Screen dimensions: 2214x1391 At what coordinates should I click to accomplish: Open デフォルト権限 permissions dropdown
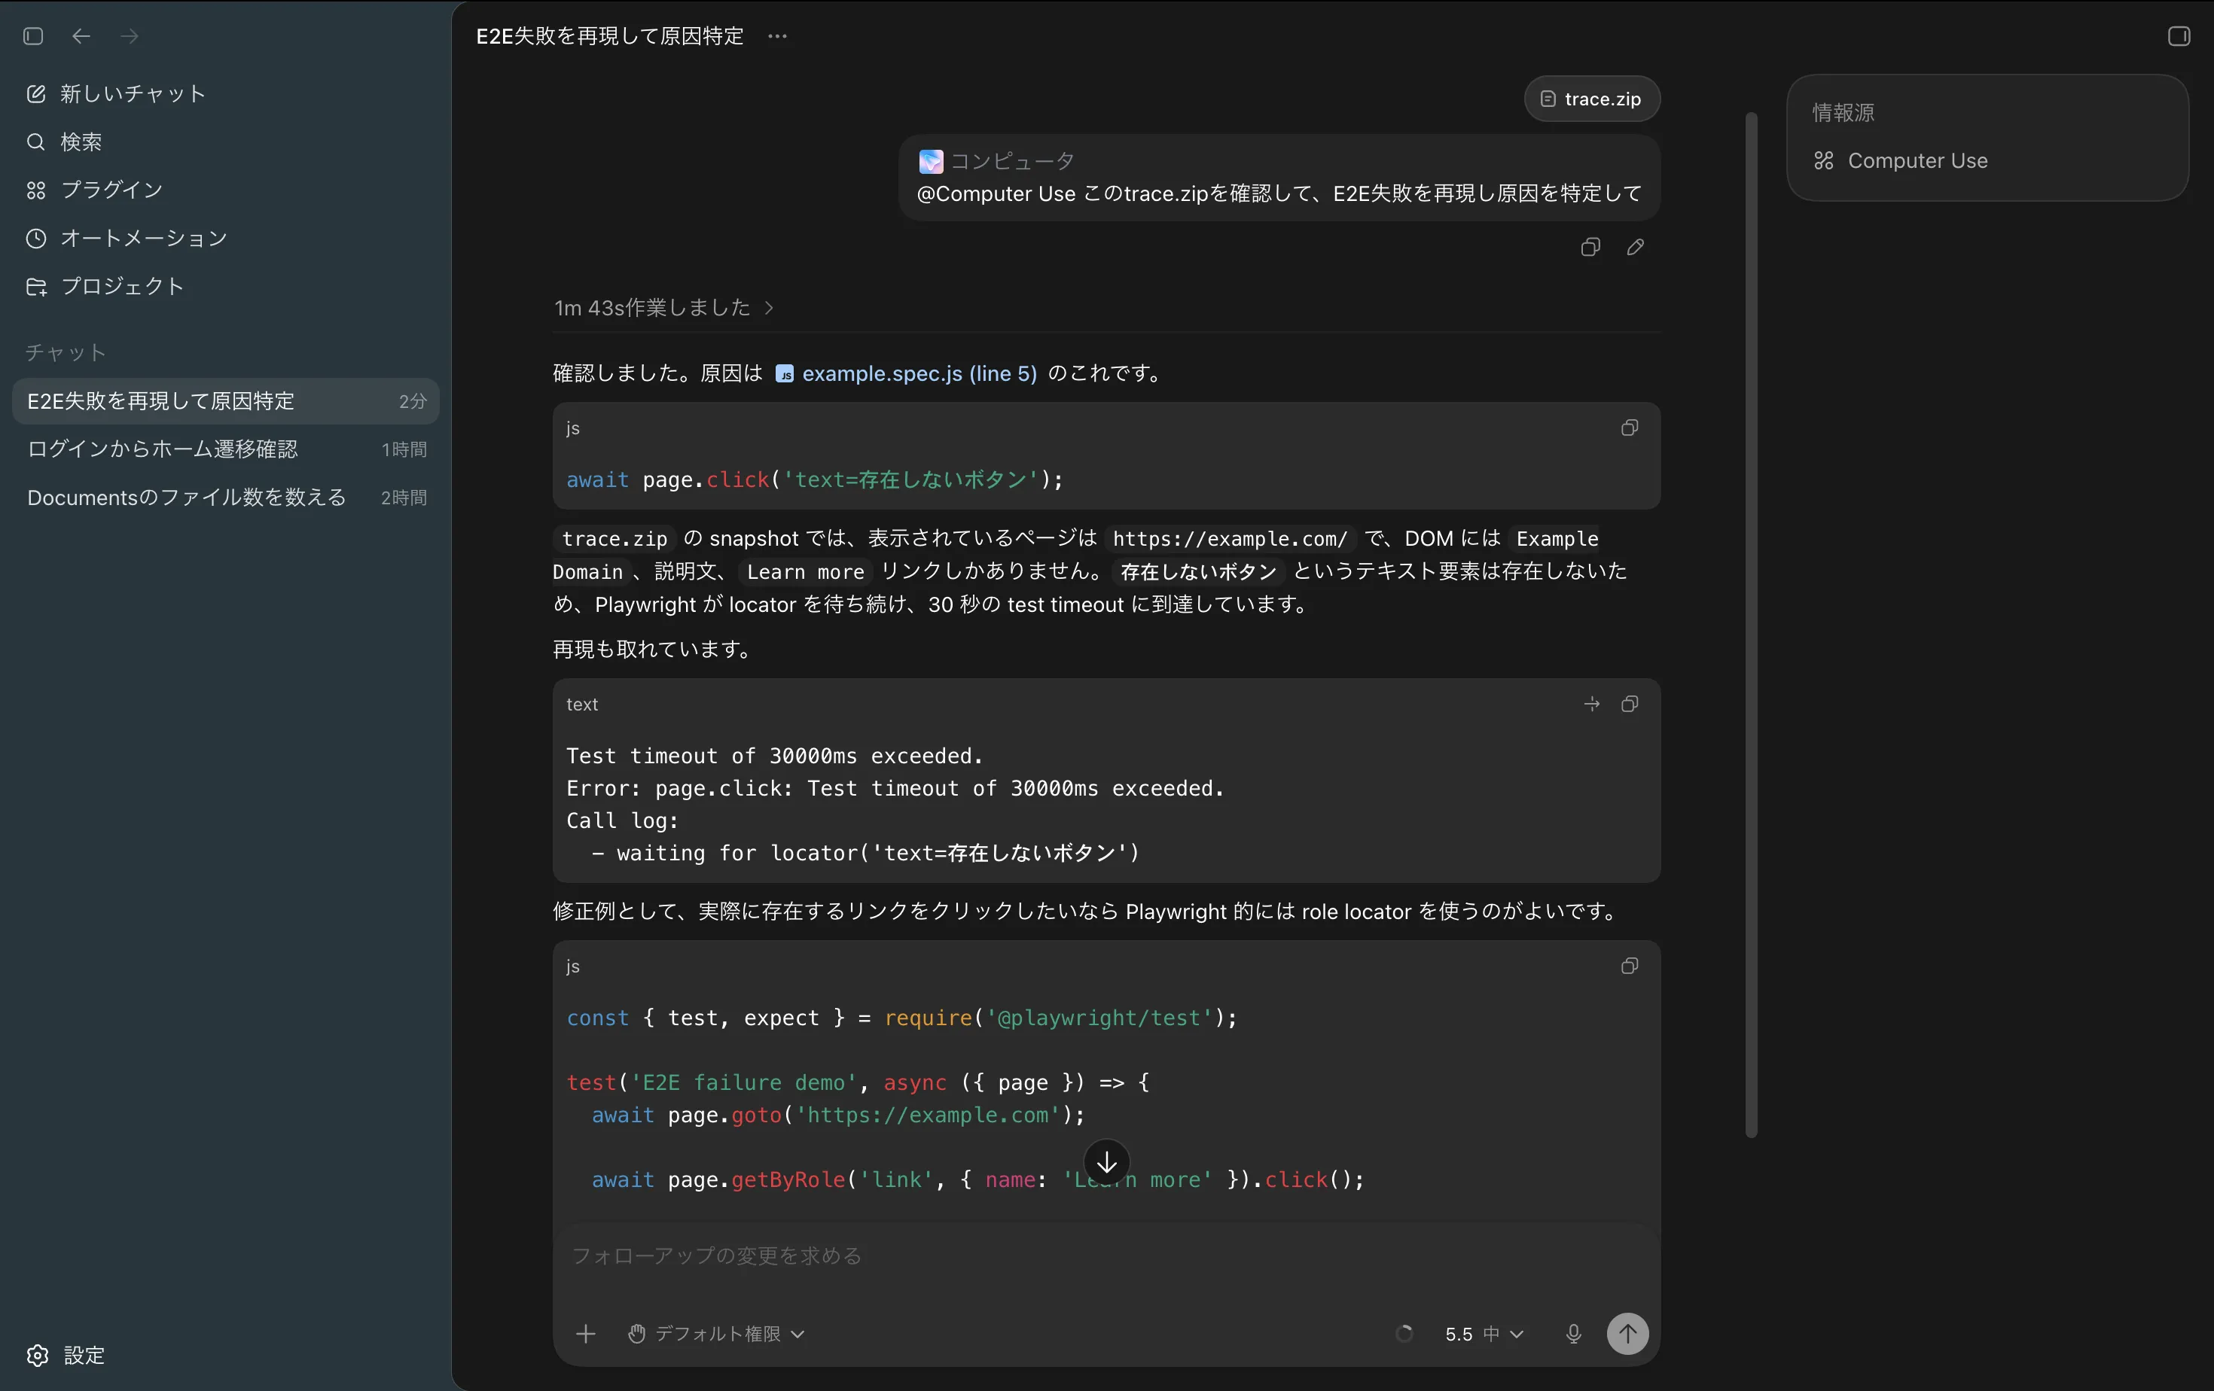tap(716, 1333)
